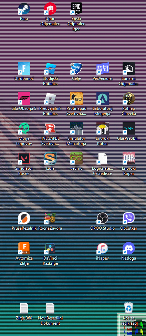Screen dimensions: 146x336
Task: Select the Studijski Robloks icon
Action: 50,69
